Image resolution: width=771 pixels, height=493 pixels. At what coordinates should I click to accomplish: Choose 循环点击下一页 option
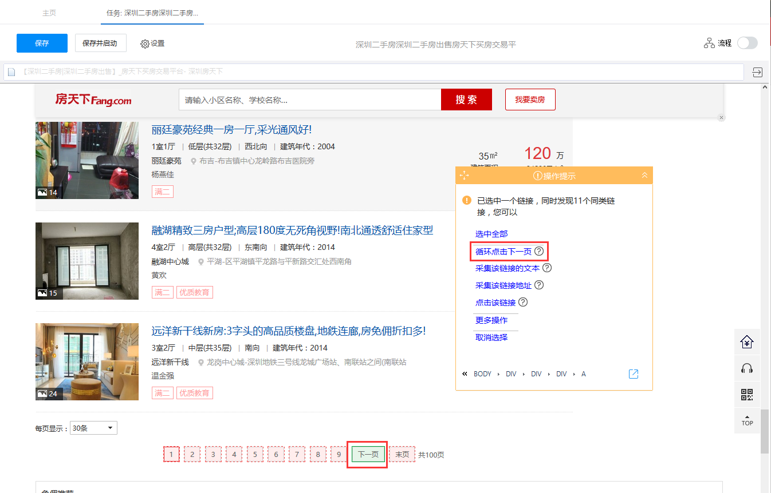[503, 251]
